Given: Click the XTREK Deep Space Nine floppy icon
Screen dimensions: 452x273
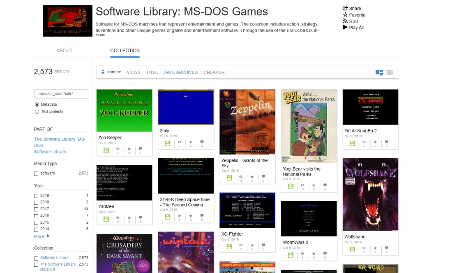Looking at the screenshot, I should click(x=168, y=217).
